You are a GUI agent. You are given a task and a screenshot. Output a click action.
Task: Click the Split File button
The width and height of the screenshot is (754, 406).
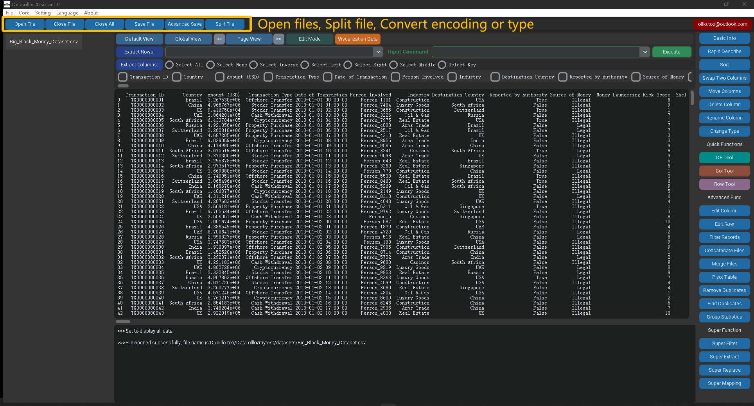[x=224, y=24]
